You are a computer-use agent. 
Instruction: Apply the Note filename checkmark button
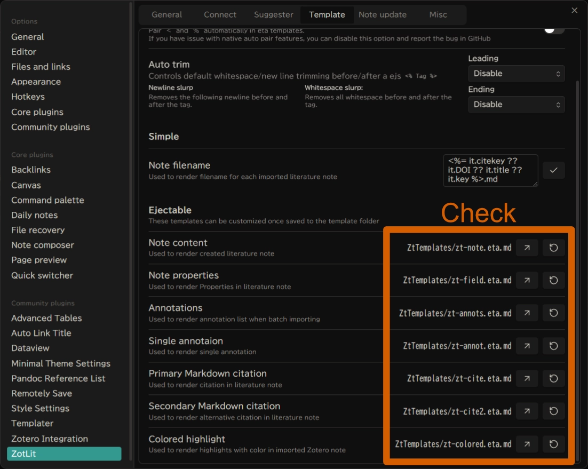(553, 170)
